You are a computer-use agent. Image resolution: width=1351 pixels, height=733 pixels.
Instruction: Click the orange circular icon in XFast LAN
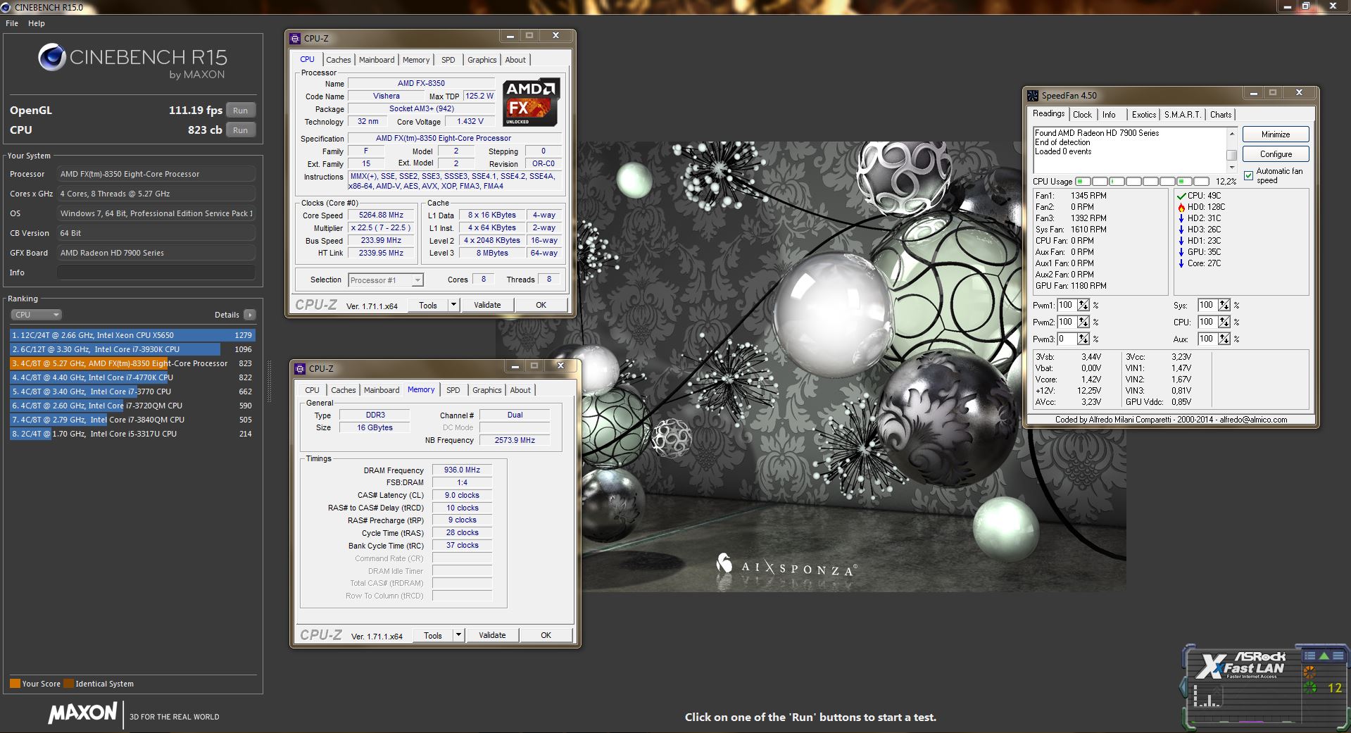point(1309,672)
